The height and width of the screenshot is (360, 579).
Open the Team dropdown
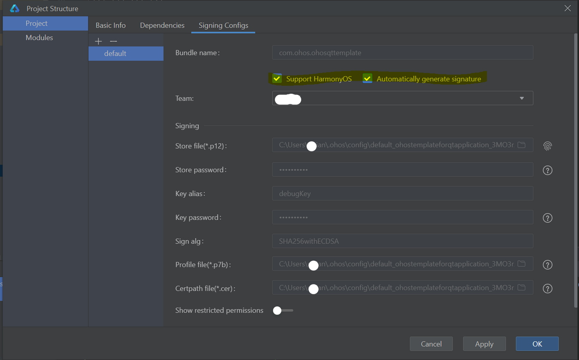[522, 98]
